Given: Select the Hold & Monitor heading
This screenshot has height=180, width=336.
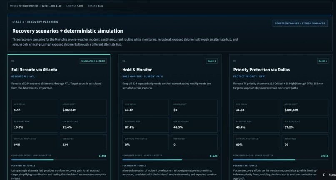Looking at the screenshot, I should [137, 70].
